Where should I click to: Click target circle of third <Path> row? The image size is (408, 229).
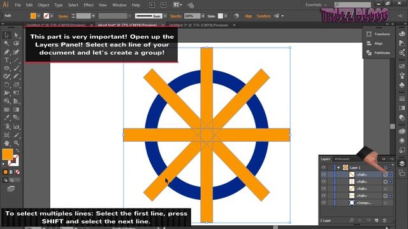click(x=385, y=189)
